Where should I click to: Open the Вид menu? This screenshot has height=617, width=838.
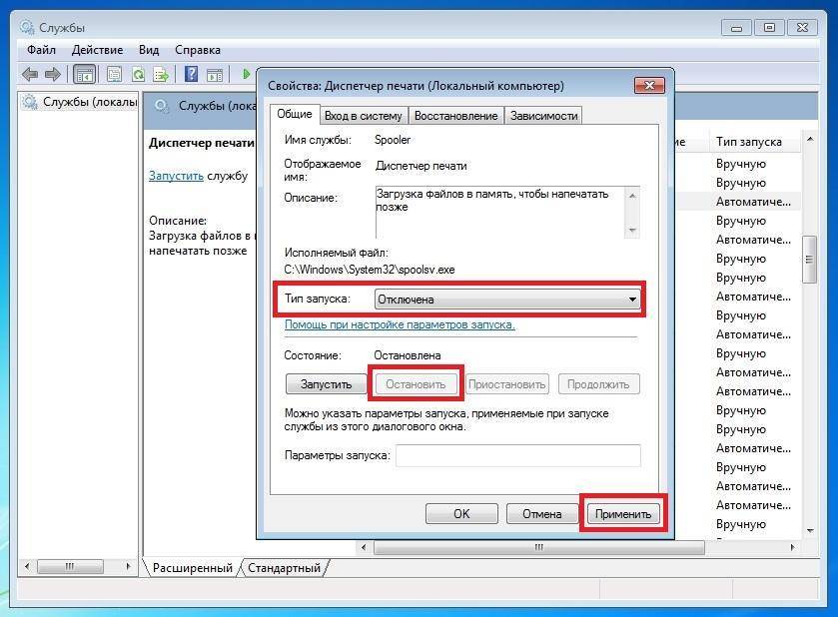(149, 50)
